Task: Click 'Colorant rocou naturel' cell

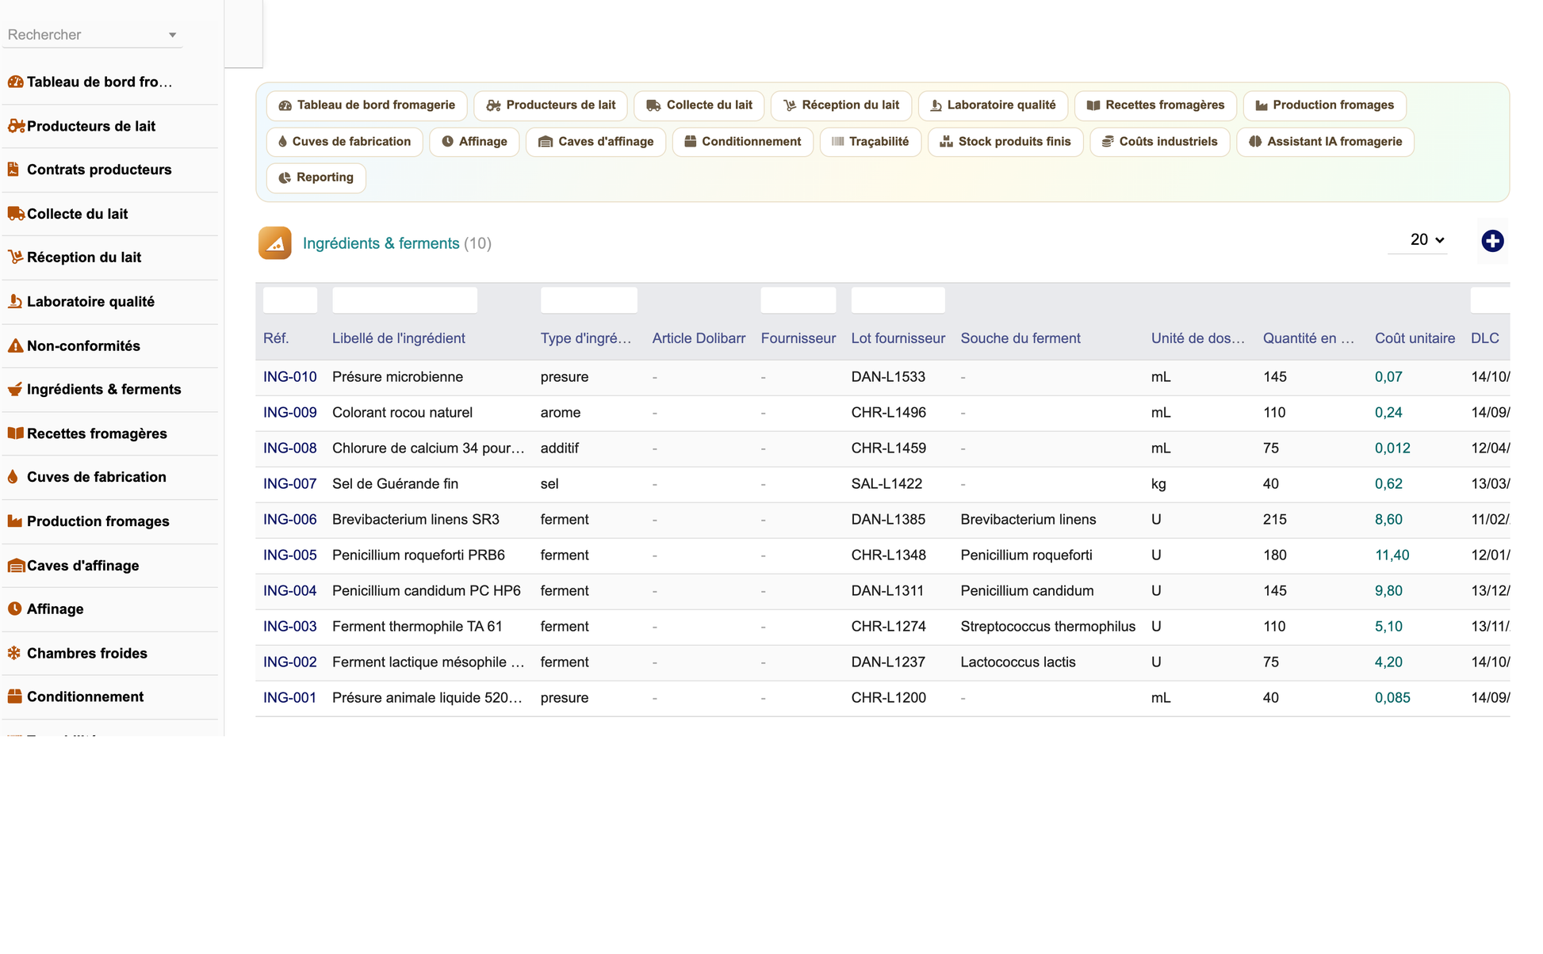Action: pyautogui.click(x=402, y=413)
